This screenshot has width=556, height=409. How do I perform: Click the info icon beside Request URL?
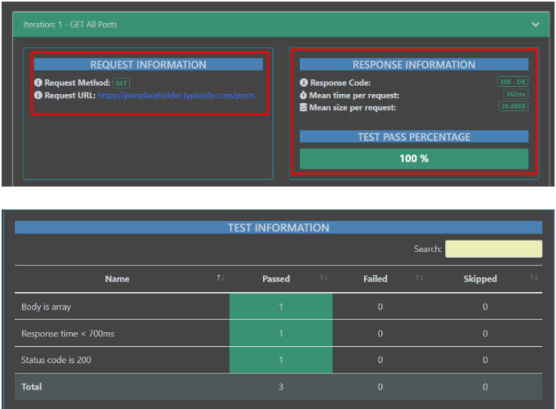[38, 96]
